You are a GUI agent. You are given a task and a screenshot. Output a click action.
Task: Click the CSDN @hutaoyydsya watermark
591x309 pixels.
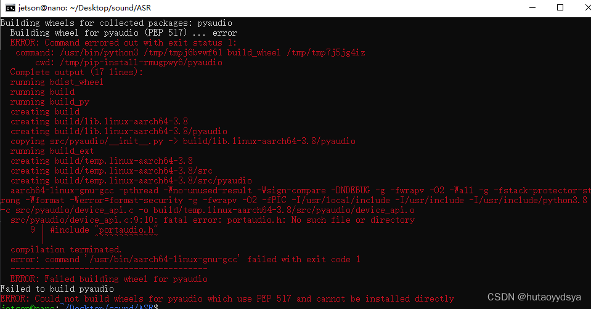point(534,297)
